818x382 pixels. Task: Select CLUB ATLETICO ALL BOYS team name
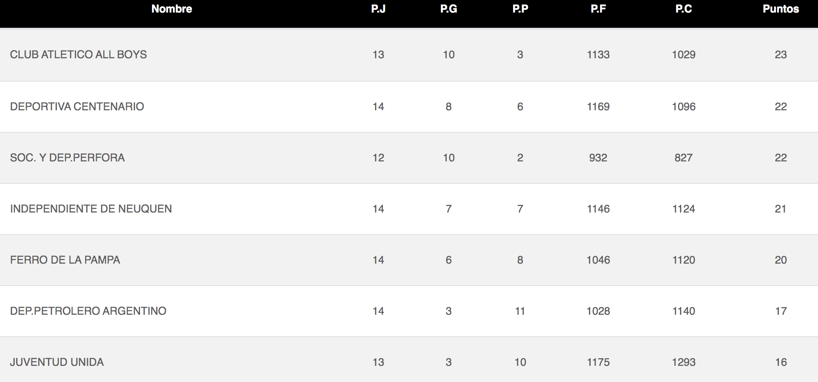pyautogui.click(x=78, y=55)
